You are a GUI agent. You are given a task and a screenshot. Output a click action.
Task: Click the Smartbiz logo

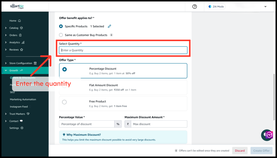17,6
